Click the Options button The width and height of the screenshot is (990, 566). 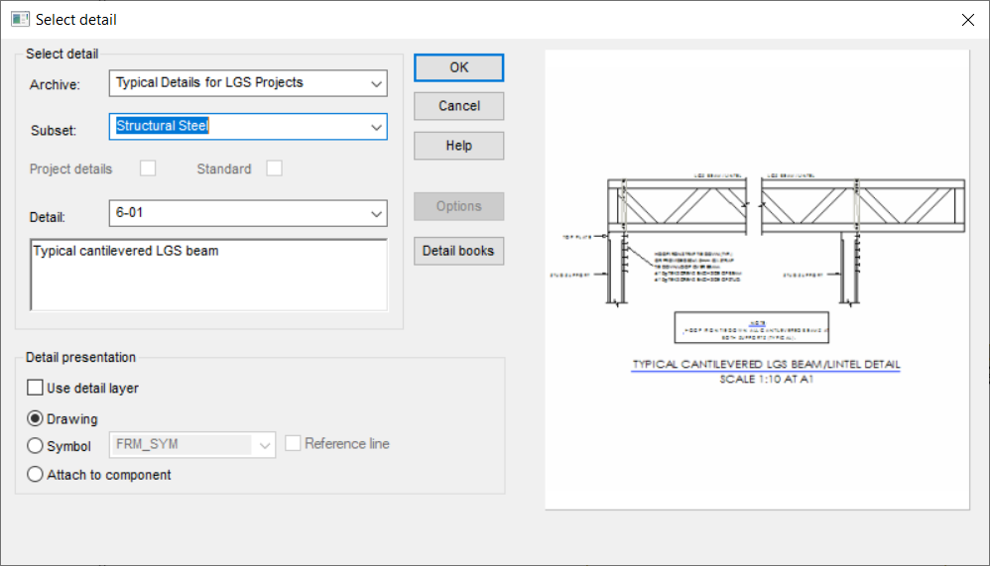coord(458,206)
